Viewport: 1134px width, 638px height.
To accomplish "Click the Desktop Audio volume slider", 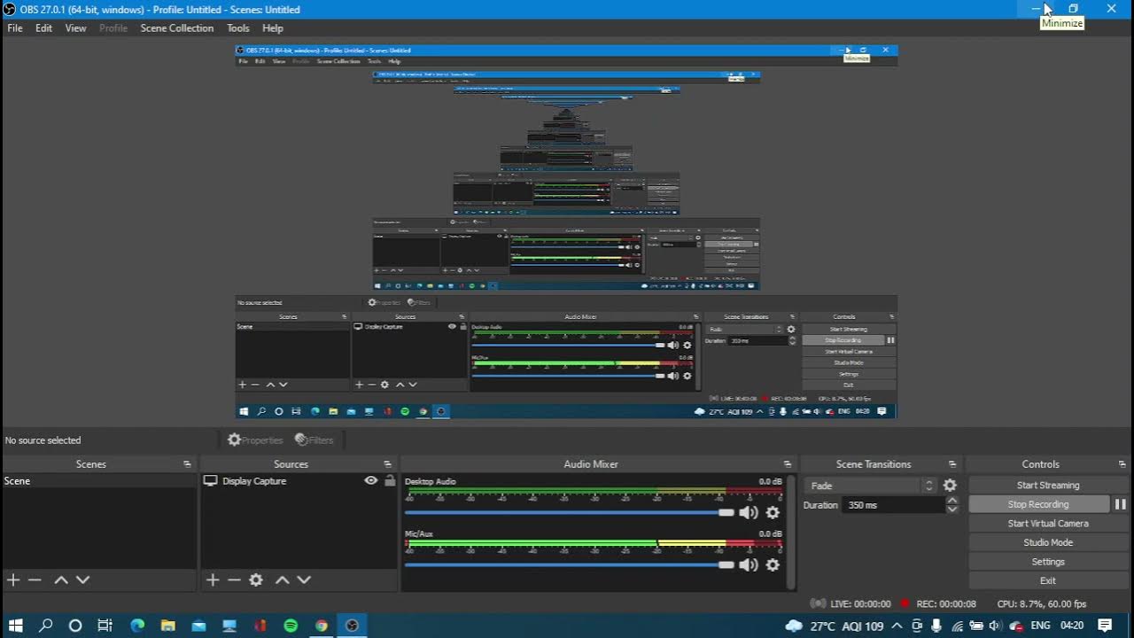I will coord(570,512).
